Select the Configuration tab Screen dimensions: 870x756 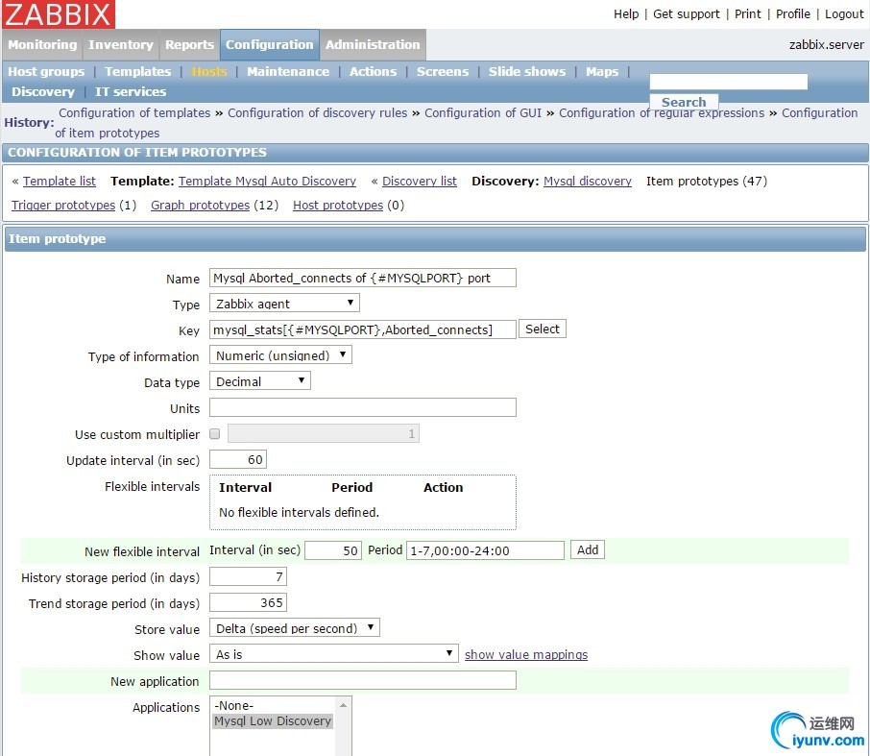[x=269, y=44]
